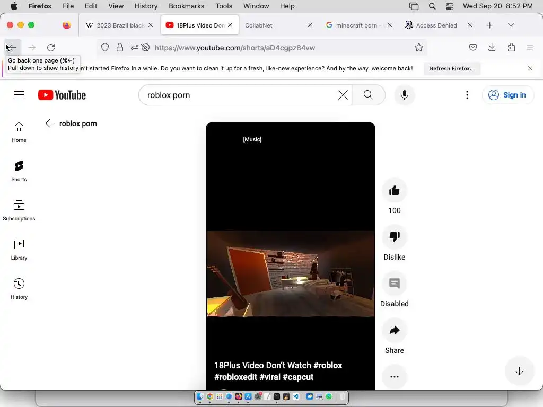The width and height of the screenshot is (543, 407).
Task: Switch to the 2023 Brazil Wikipedia tab
Action: (119, 25)
